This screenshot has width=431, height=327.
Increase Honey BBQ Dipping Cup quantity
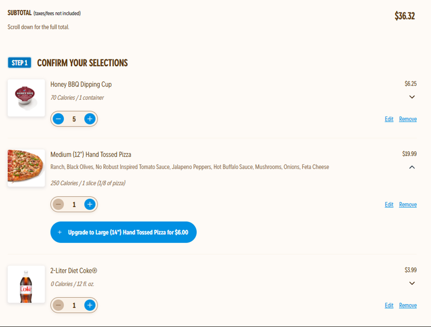click(90, 119)
